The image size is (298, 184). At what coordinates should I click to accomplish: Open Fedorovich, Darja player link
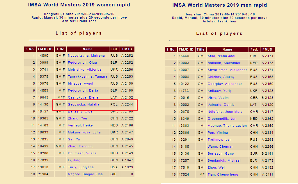pyautogui.click(x=83, y=91)
